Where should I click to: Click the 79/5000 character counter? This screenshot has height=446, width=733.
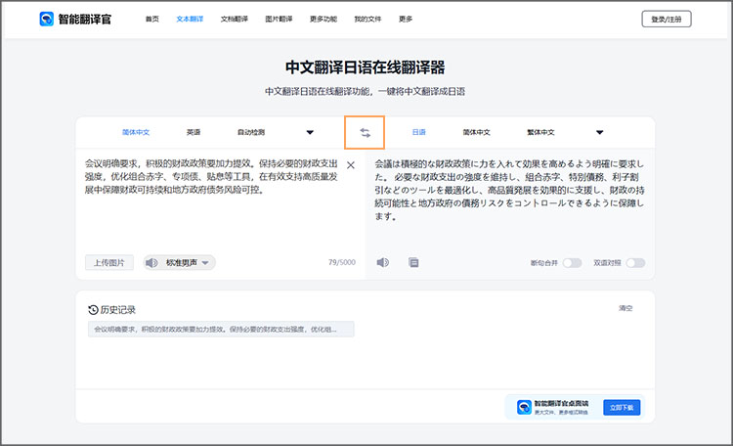pos(342,262)
